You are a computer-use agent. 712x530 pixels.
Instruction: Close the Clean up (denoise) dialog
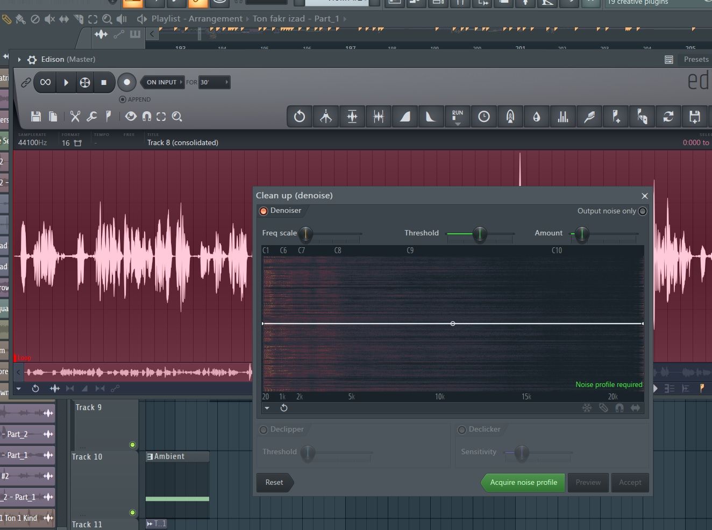645,196
